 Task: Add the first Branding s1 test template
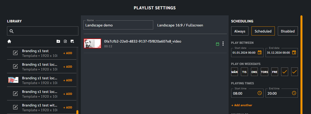click(68, 53)
